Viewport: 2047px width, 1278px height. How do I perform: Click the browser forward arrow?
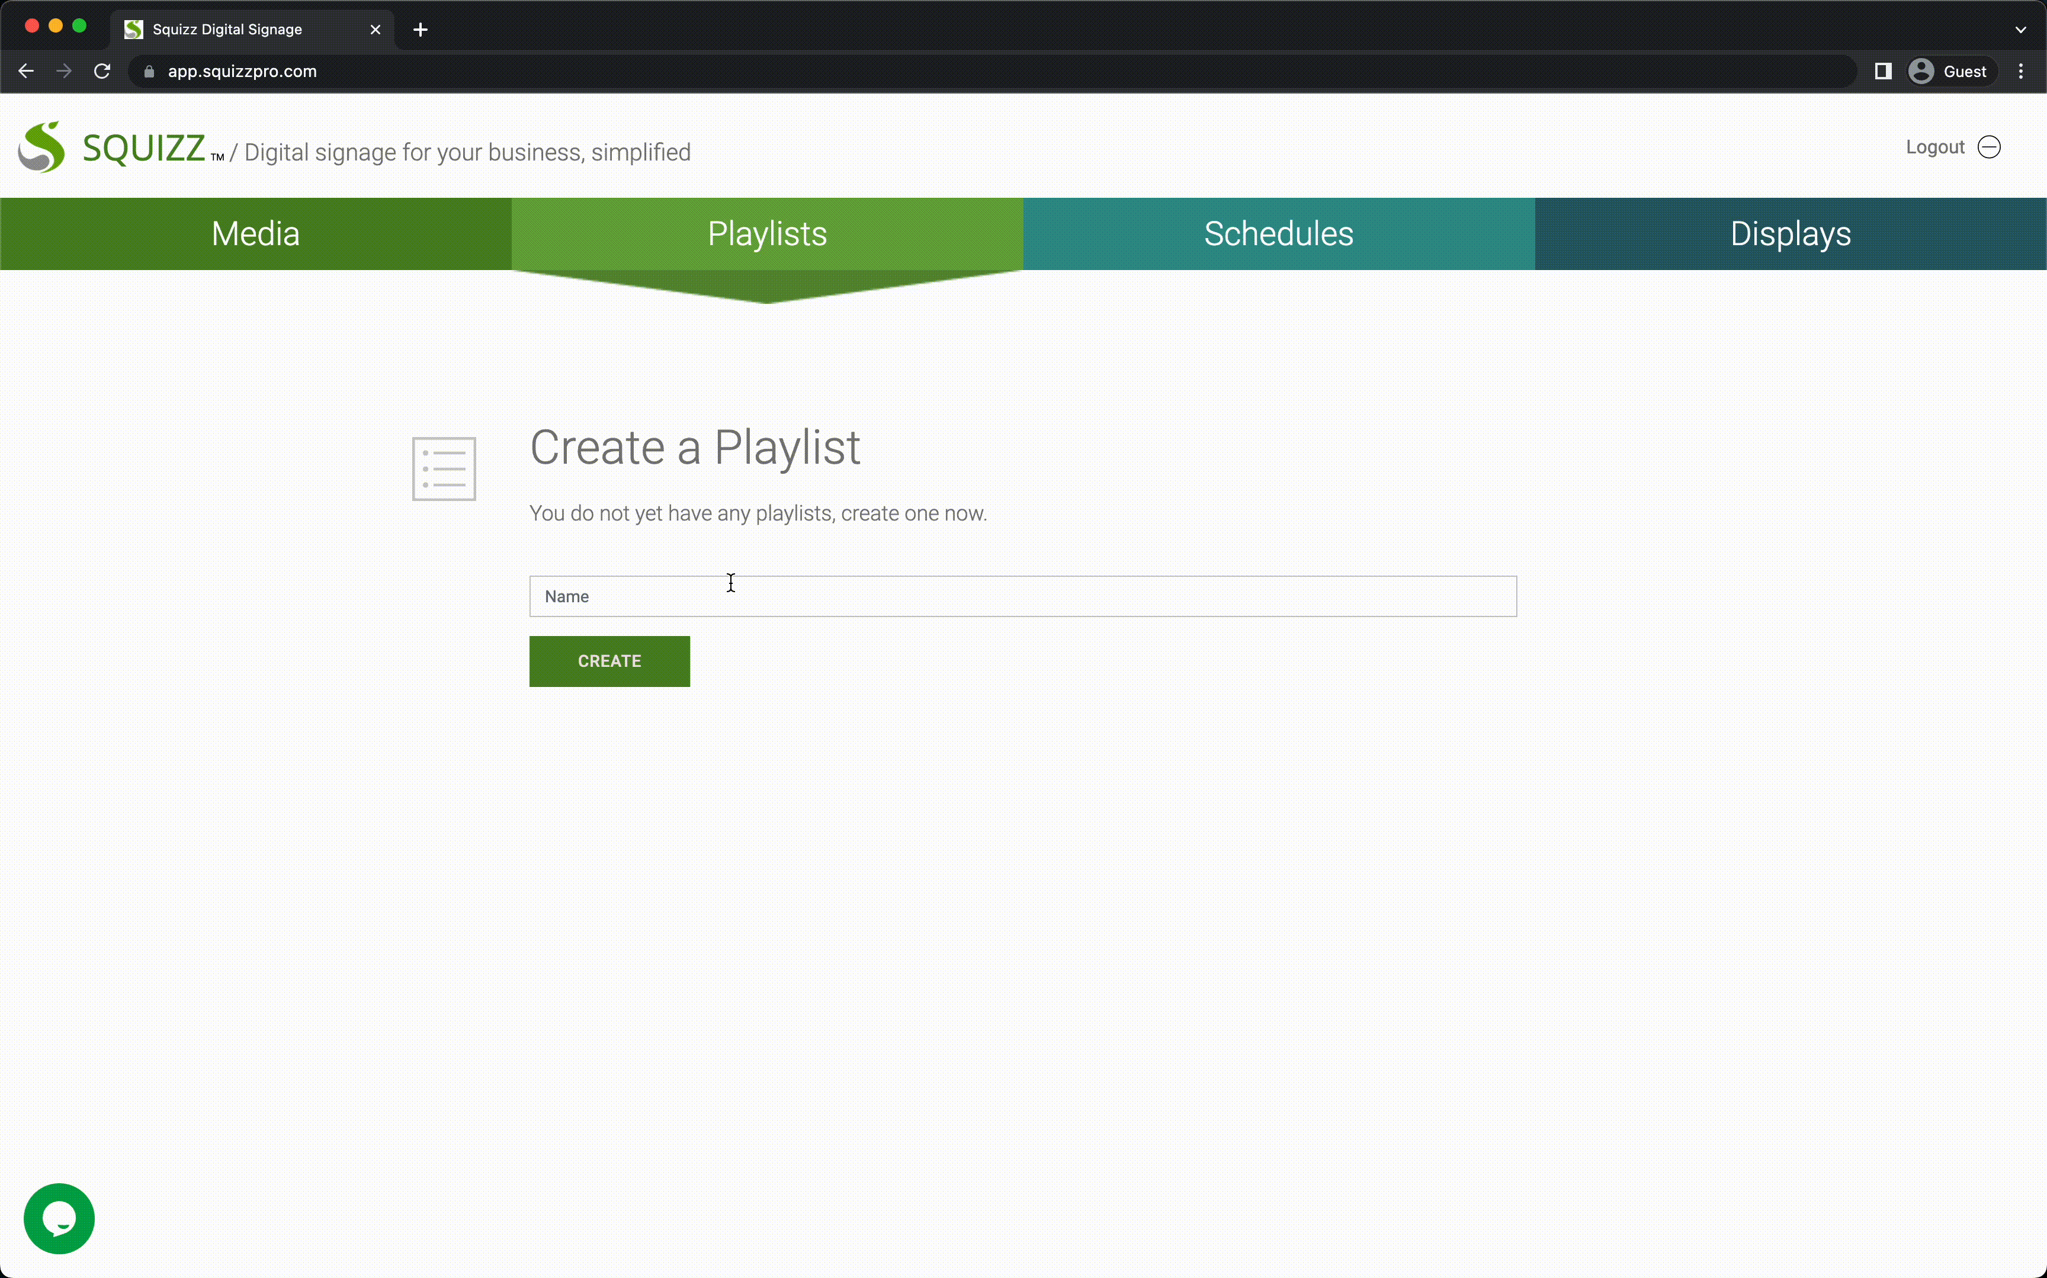[64, 71]
